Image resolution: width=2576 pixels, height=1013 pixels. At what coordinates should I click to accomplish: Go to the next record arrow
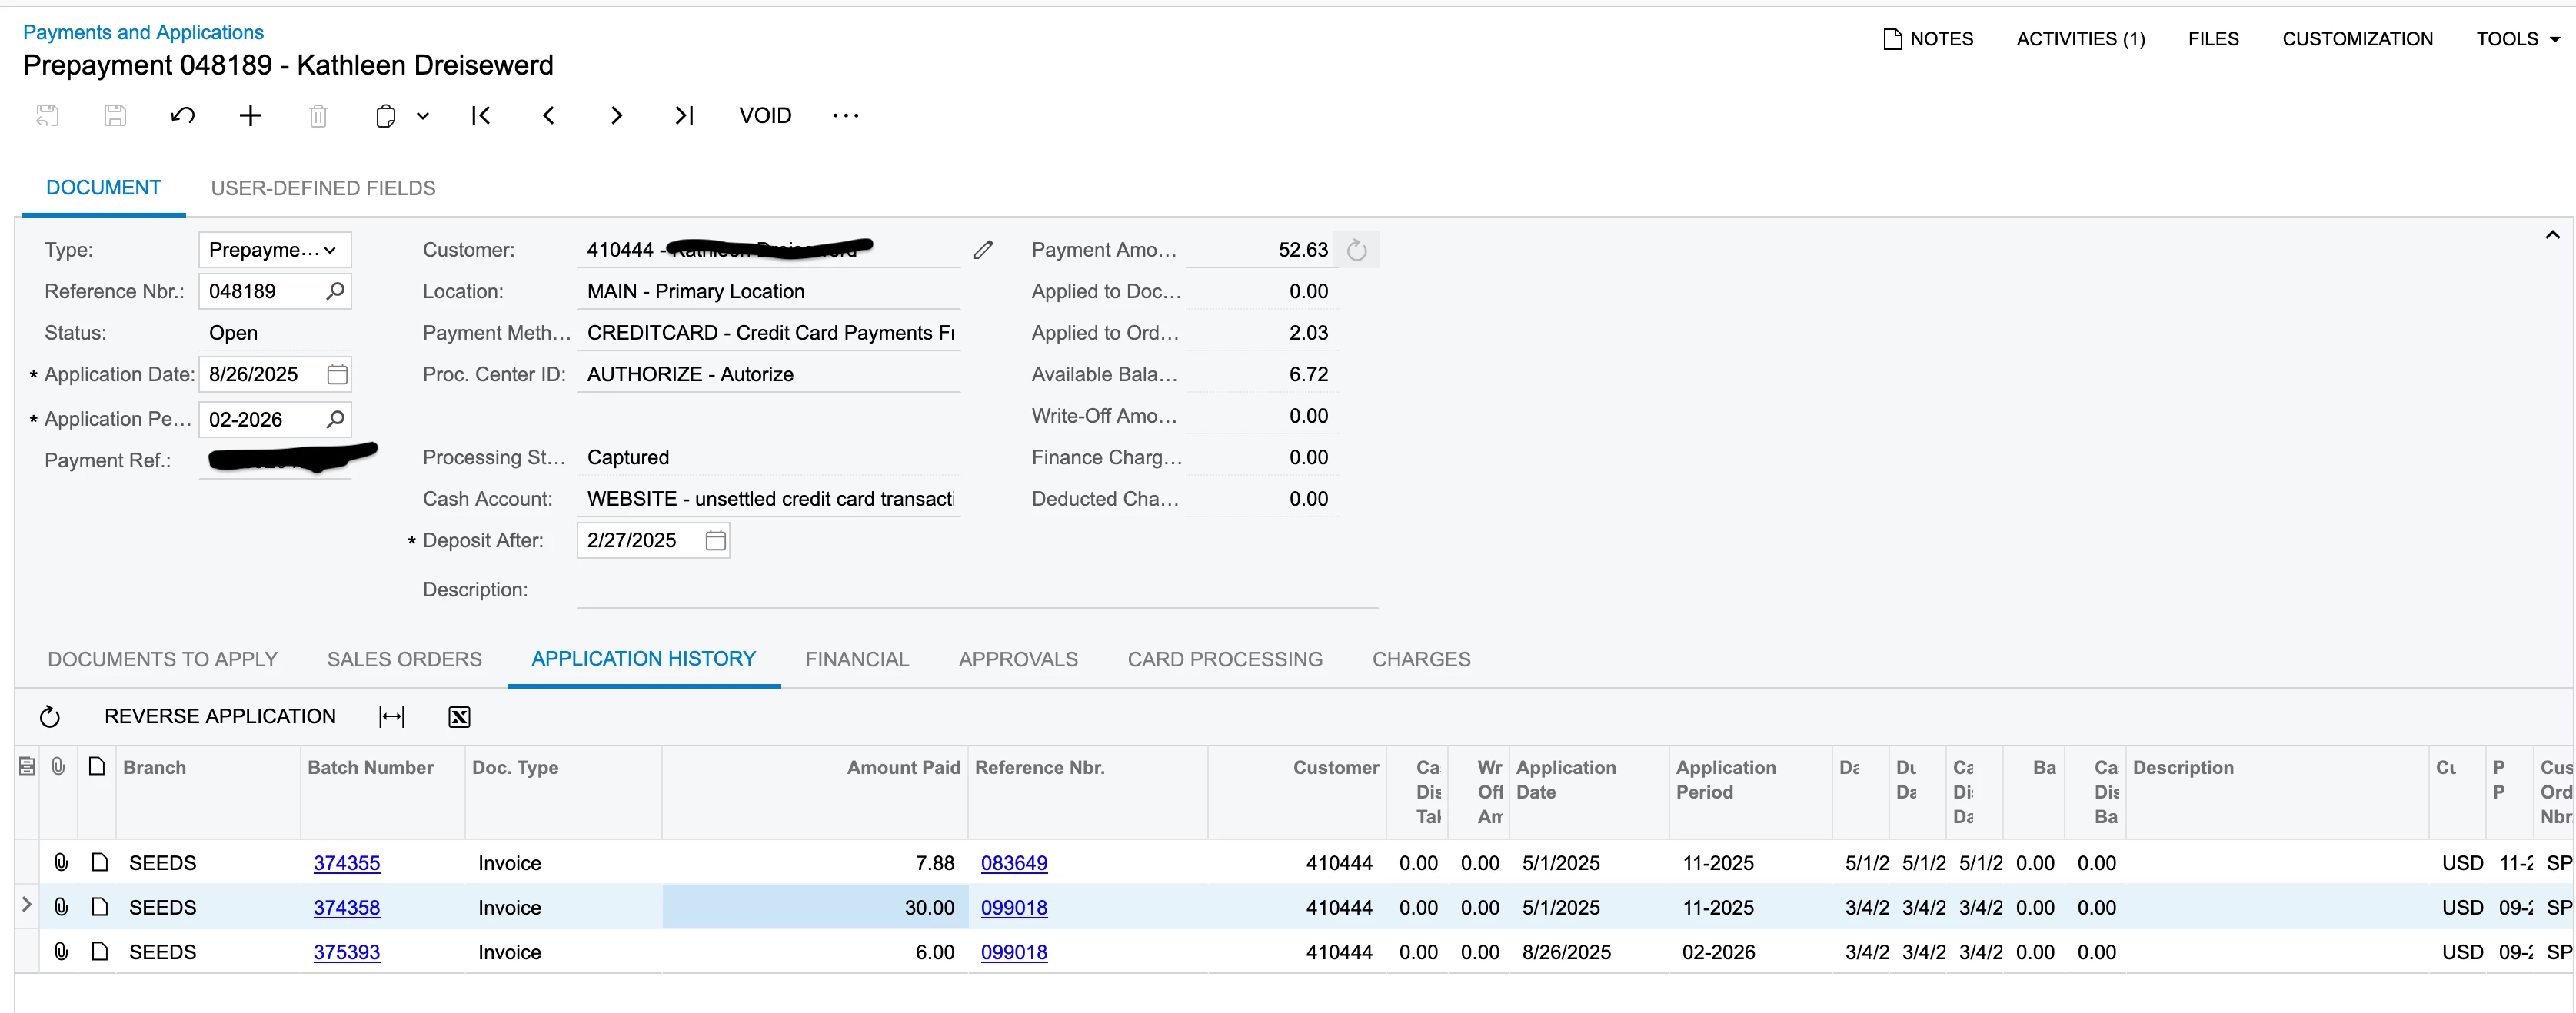pyautogui.click(x=616, y=115)
